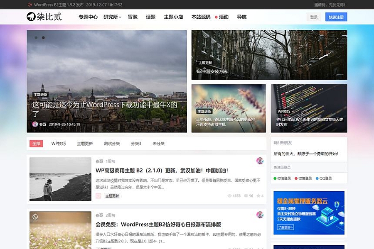
Task: Click the 柒比贰 site logo
Action: (x=44, y=17)
